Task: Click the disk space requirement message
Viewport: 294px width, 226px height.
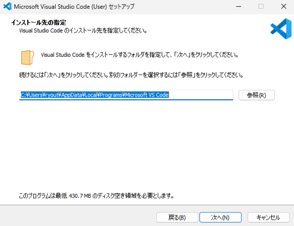Action: 97,196
